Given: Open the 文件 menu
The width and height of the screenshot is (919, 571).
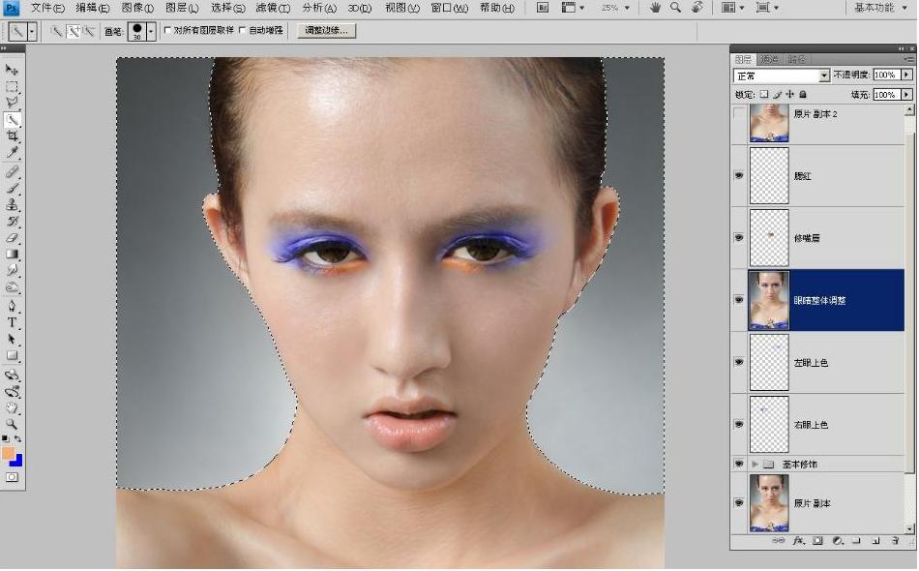Looking at the screenshot, I should point(47,8).
